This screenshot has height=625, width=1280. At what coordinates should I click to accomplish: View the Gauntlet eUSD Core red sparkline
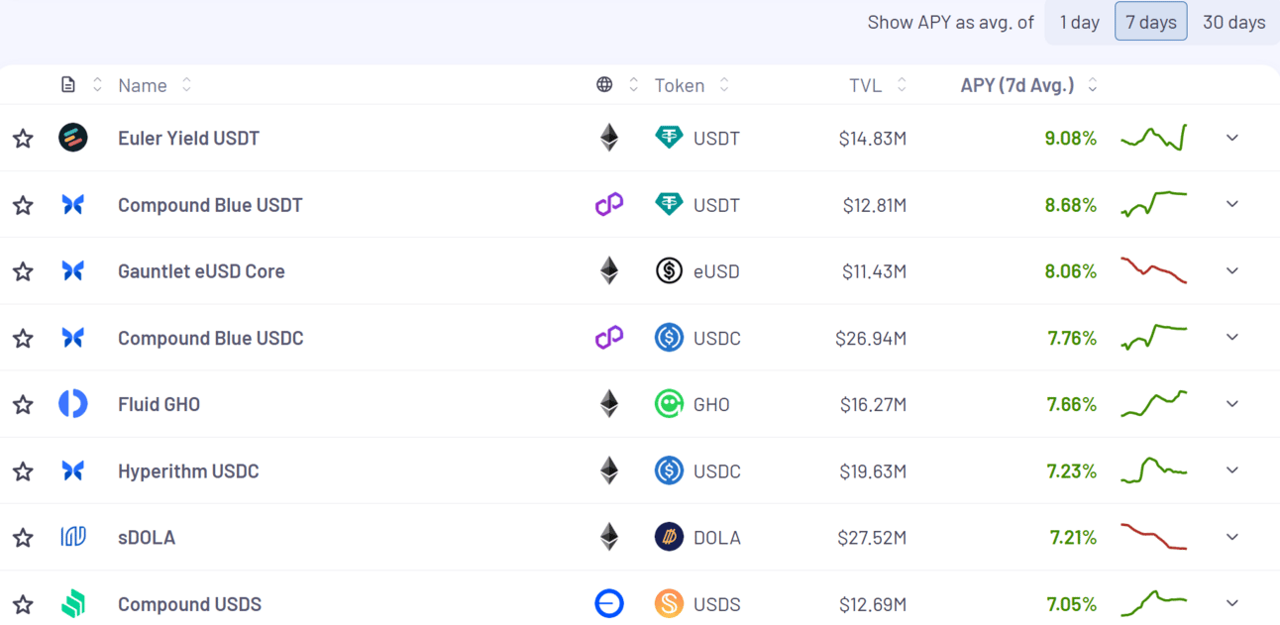(1154, 270)
